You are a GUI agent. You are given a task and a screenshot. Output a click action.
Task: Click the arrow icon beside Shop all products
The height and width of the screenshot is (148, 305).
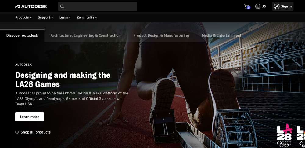point(17,132)
